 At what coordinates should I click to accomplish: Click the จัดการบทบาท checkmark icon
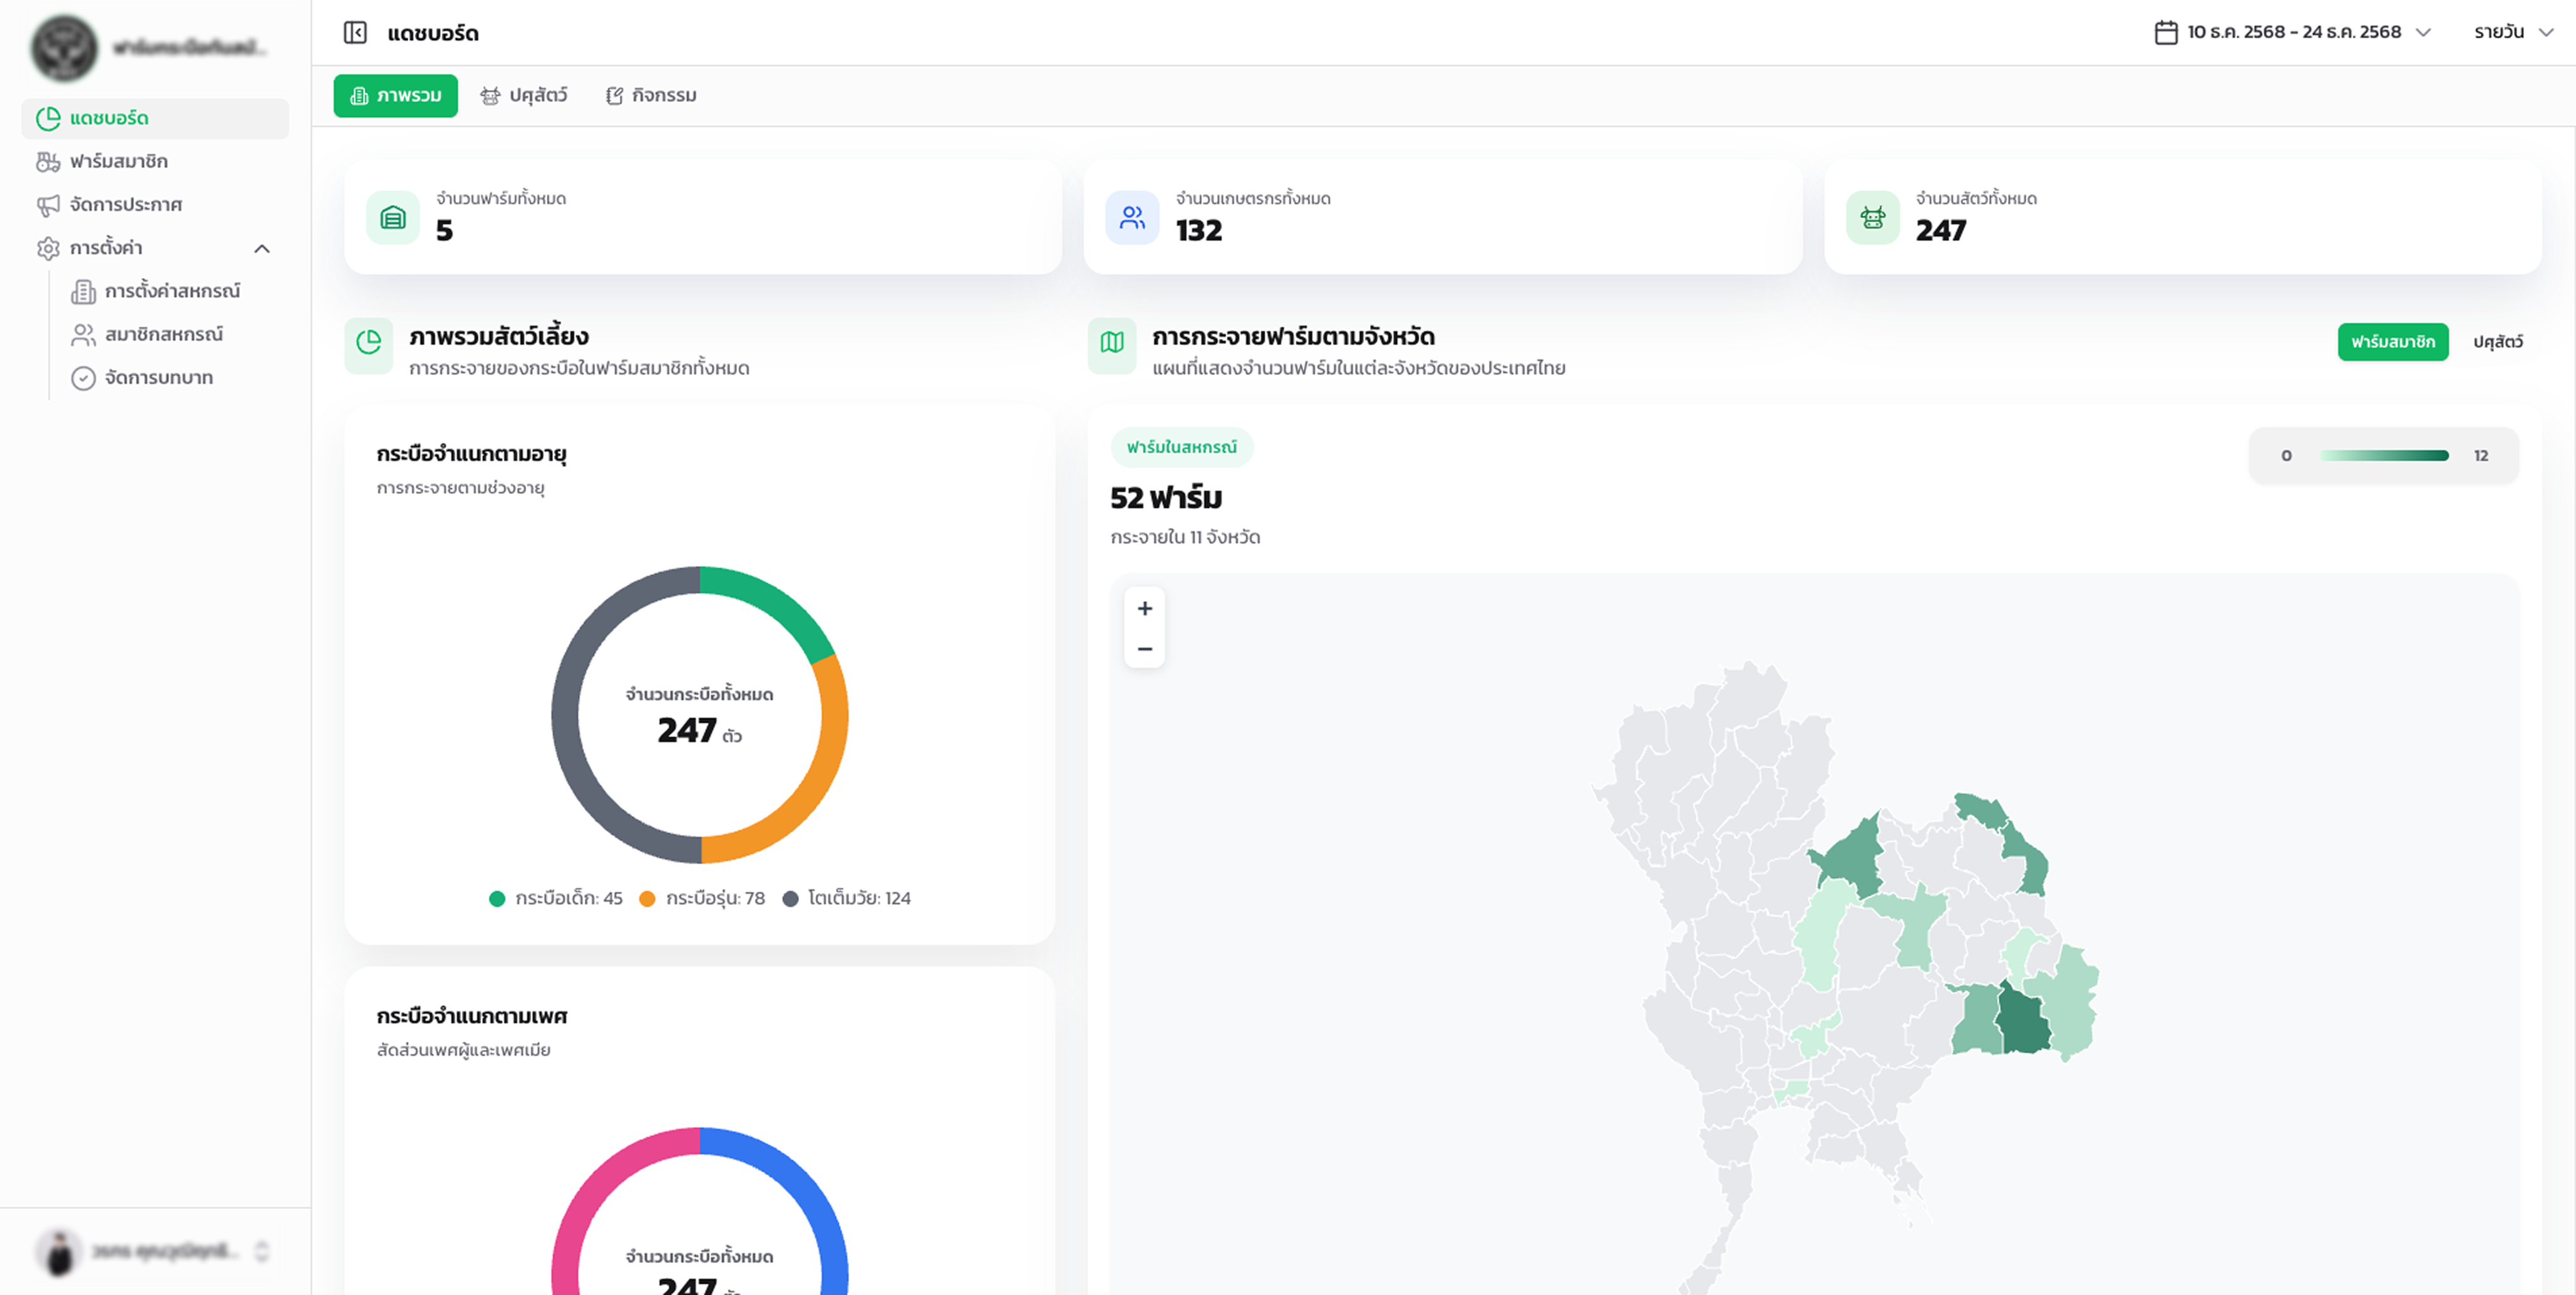(83, 378)
